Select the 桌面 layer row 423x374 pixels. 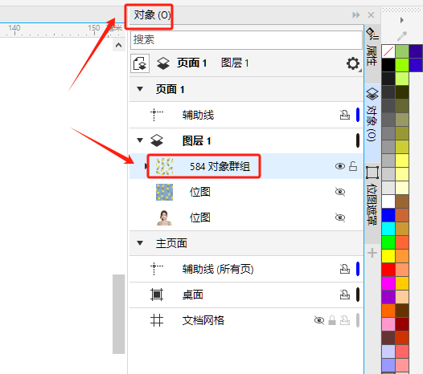[246, 295]
